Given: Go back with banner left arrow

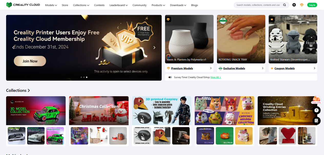Looking at the screenshot, I should (14, 48).
